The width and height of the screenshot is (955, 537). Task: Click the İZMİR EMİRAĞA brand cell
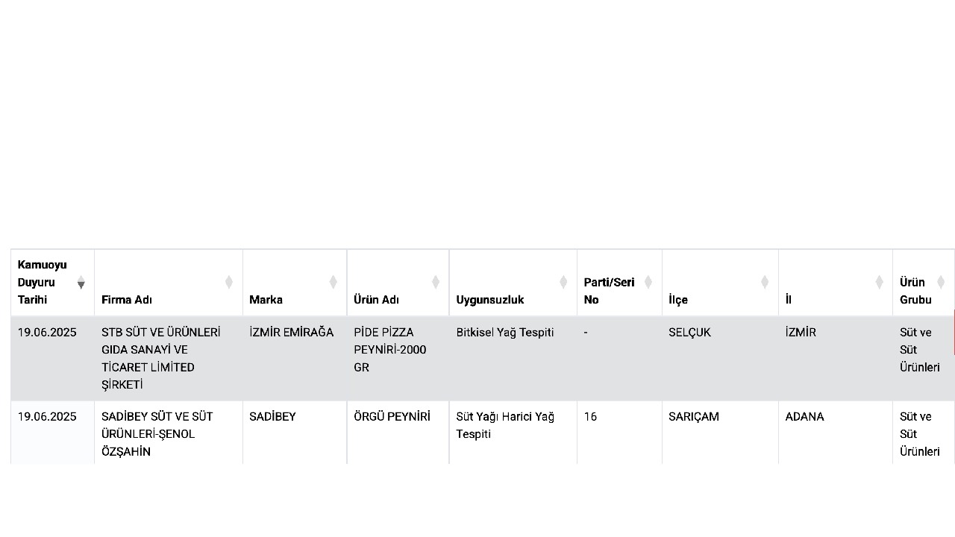point(295,359)
